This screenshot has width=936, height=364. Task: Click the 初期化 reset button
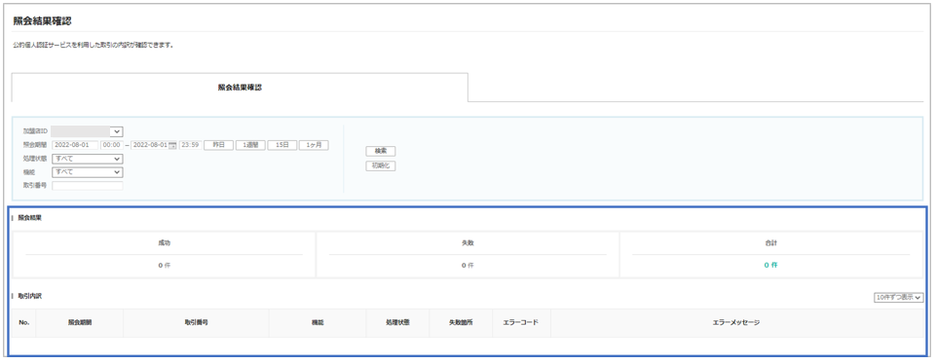pyautogui.click(x=380, y=165)
